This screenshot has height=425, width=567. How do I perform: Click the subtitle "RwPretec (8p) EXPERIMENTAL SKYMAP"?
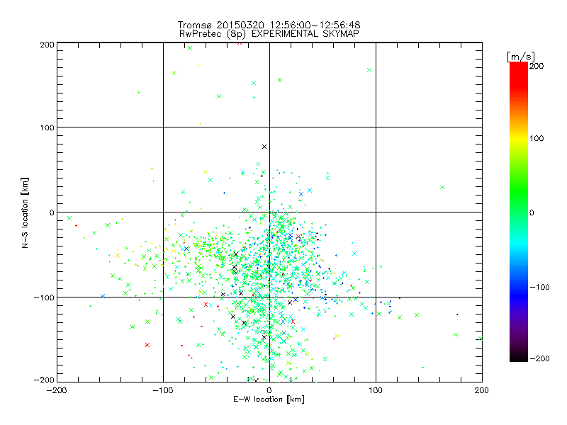(x=269, y=33)
